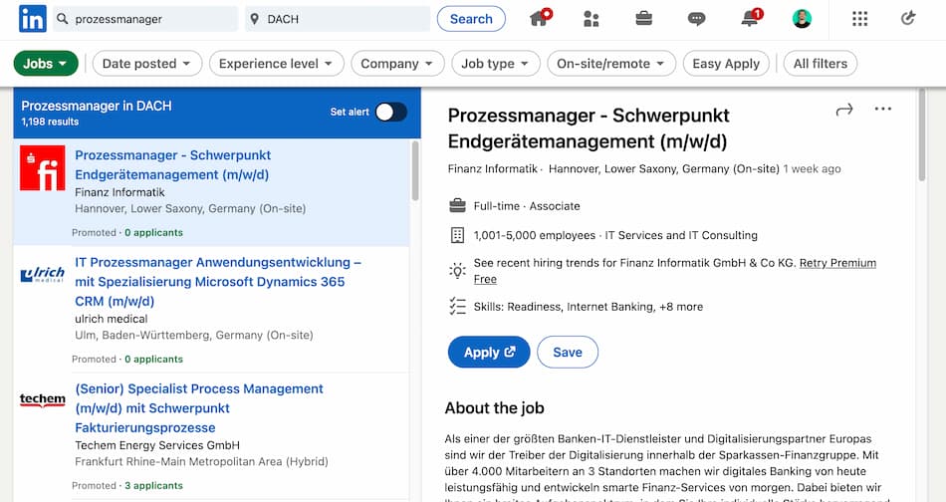Toggle the Set alert switch
Viewport: 946px width, 502px height.
tap(390, 112)
